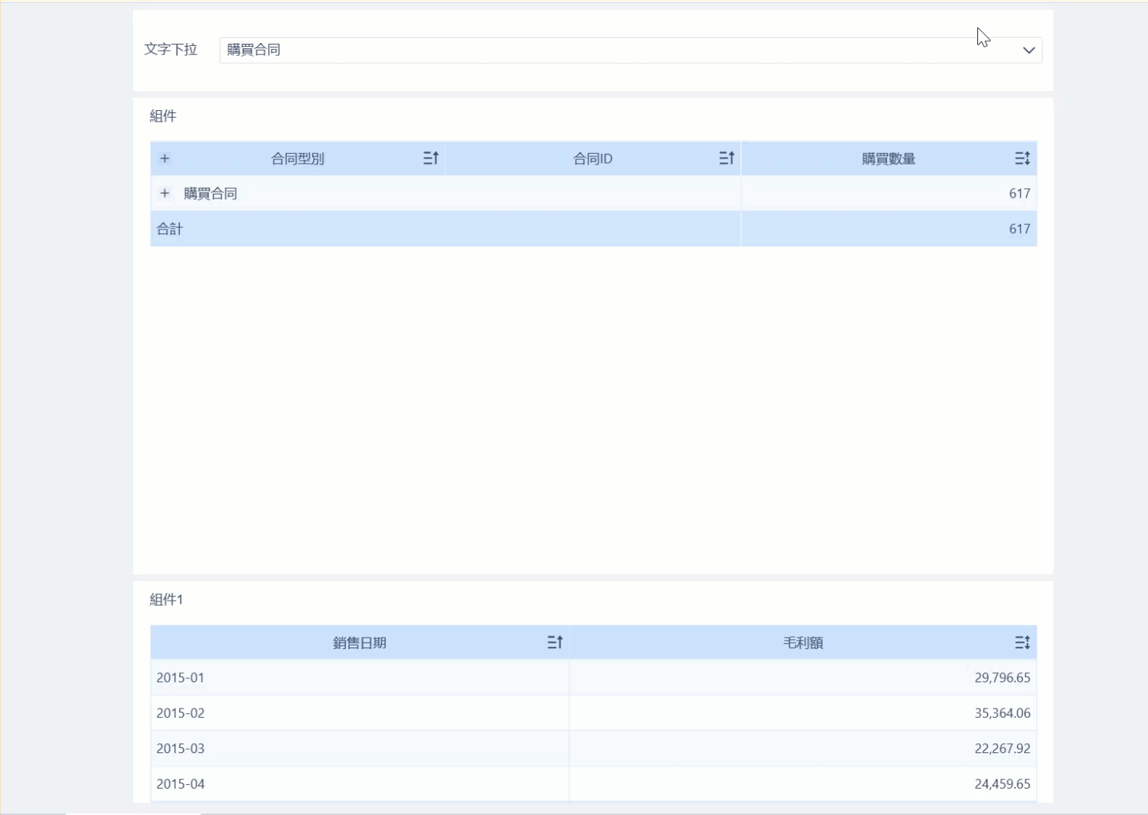Screen dimensions: 1148x815
Task: Click the 組件1 widget title
Action: click(x=166, y=600)
